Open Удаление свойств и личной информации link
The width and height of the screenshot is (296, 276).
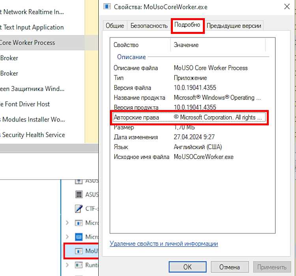click(x=164, y=244)
